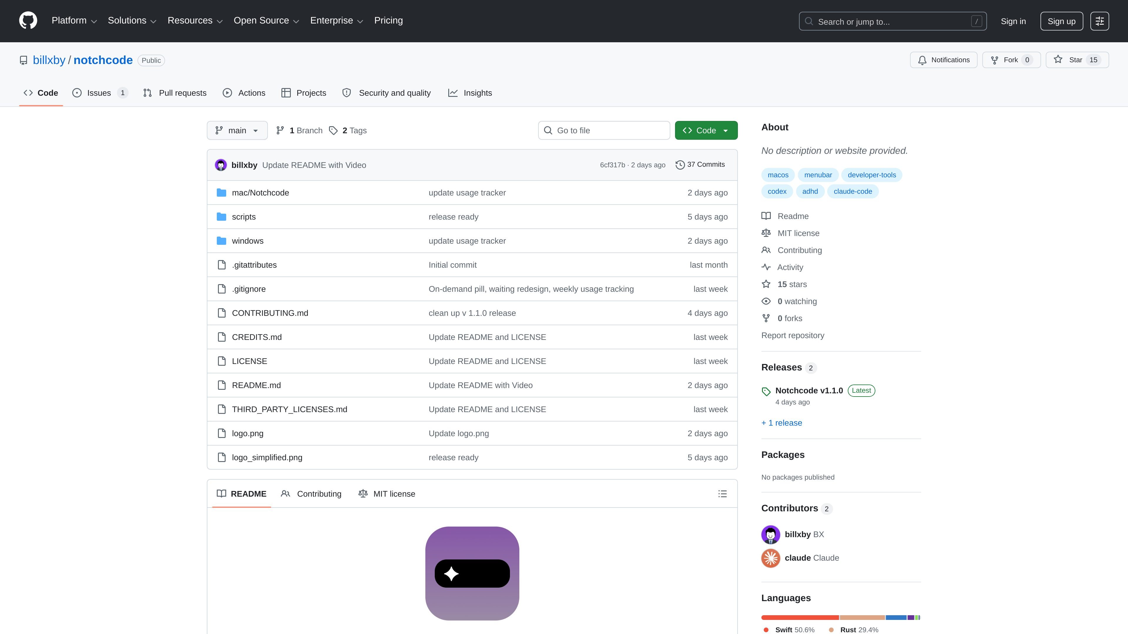1128x634 pixels.
Task: Click the tag icon beside 2 Tags
Action: (333, 130)
